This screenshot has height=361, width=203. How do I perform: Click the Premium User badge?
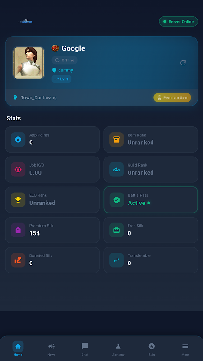pos(172,97)
